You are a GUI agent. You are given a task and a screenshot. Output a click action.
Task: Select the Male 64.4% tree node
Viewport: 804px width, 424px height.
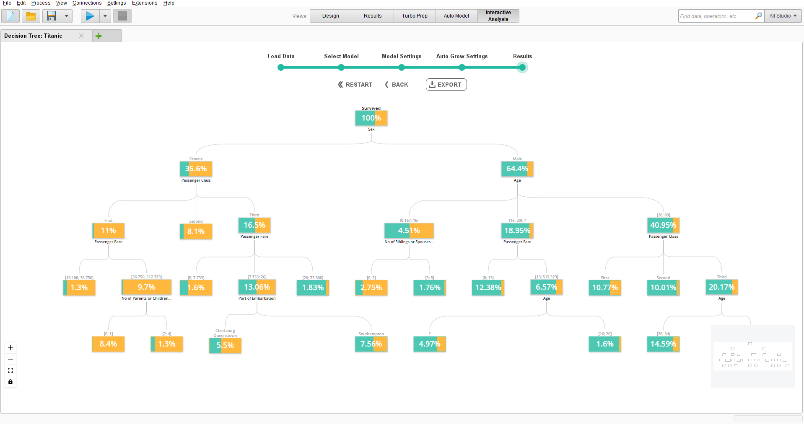point(517,169)
